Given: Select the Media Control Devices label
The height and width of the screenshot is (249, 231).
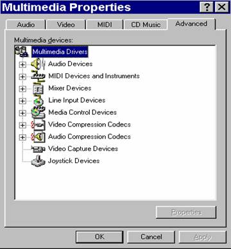Looking at the screenshot, I should [82, 112].
